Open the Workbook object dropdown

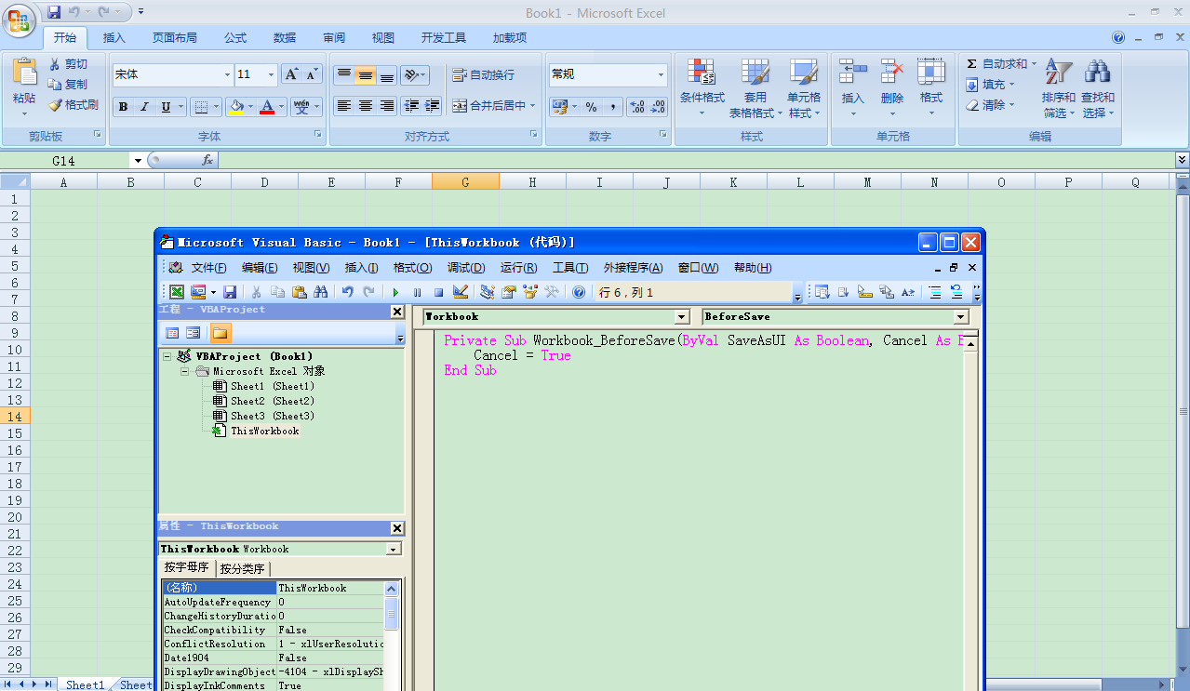(x=682, y=317)
